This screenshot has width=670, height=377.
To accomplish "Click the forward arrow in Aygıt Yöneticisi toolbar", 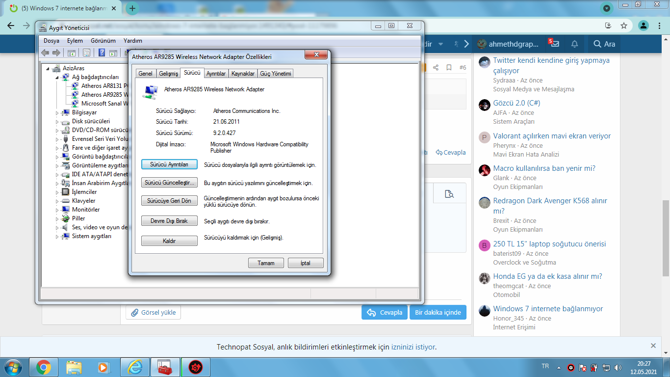I will tap(56, 53).
